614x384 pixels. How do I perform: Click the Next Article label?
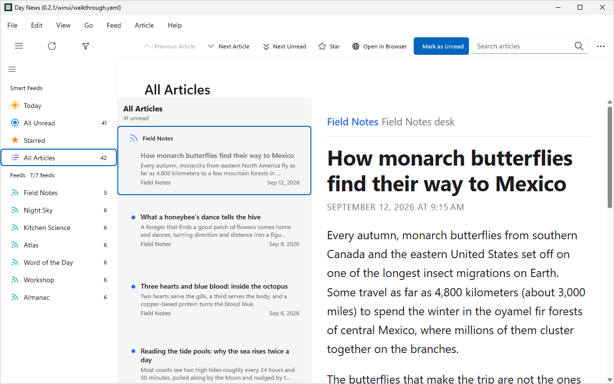point(234,46)
